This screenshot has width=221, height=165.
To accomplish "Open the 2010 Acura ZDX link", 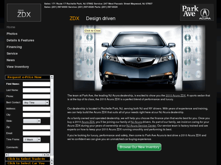I will 176,96.
